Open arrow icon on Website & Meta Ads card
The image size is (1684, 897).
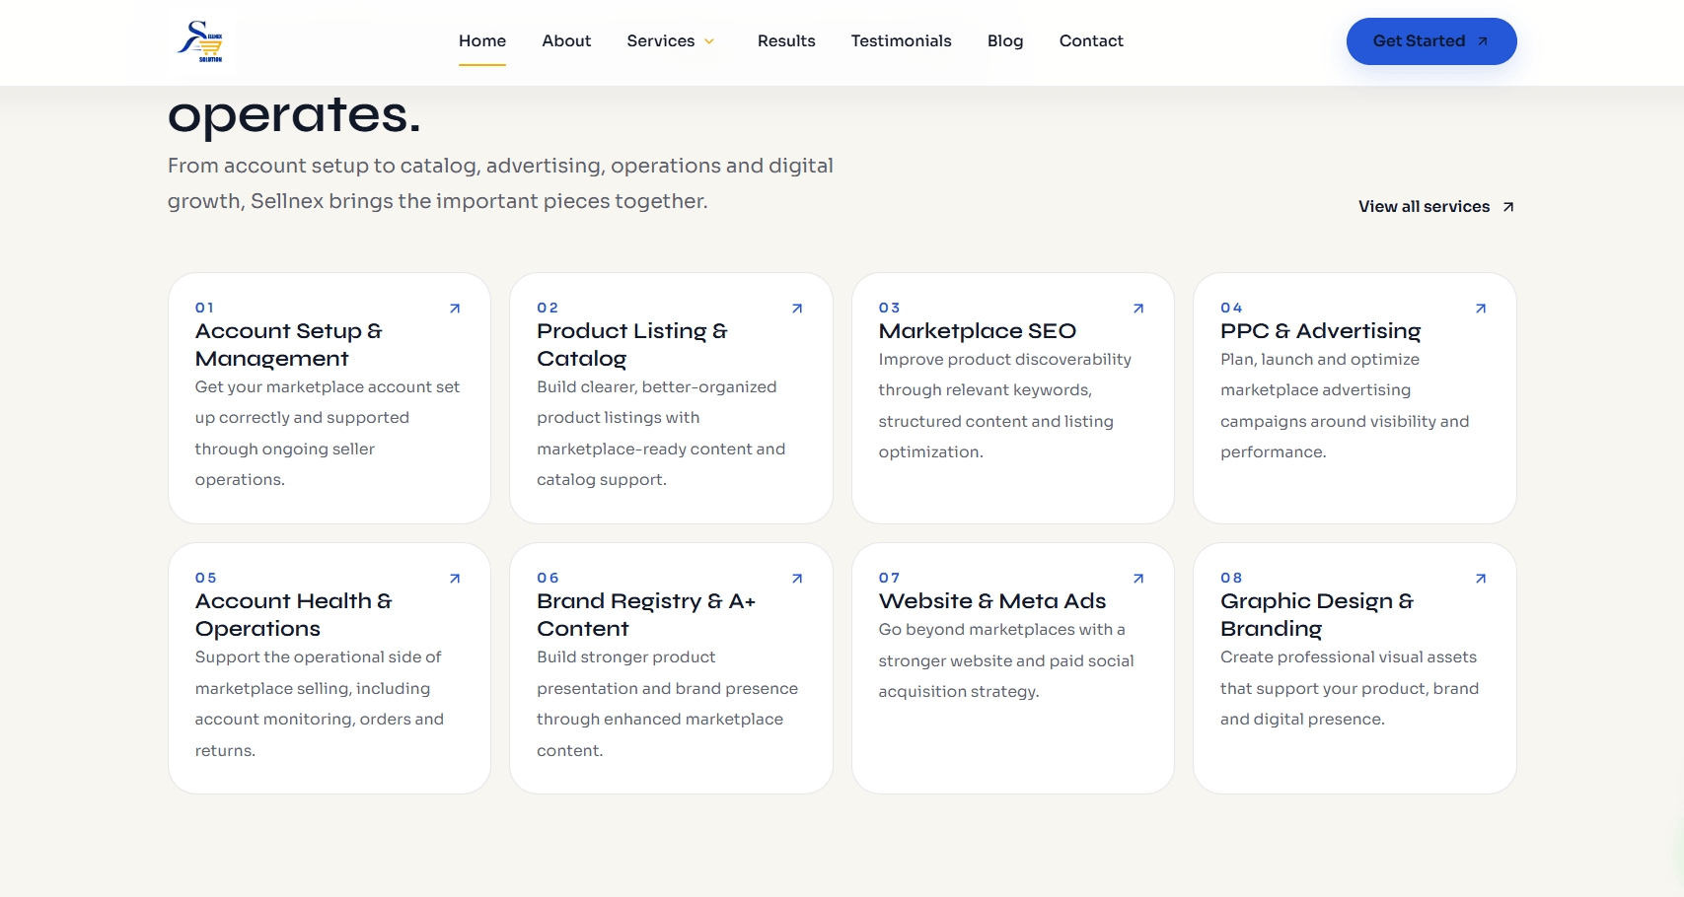pyautogui.click(x=1138, y=579)
